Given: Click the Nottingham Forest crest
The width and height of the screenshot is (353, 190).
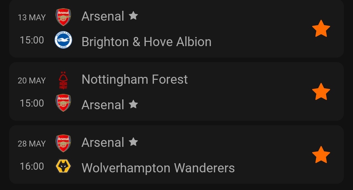Looking at the screenshot, I should point(63,80).
